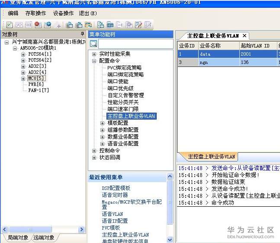This screenshot has width=280, height=243.
Task: Click object tree horizontal scroll right arrow
Action: [x=82, y=229]
